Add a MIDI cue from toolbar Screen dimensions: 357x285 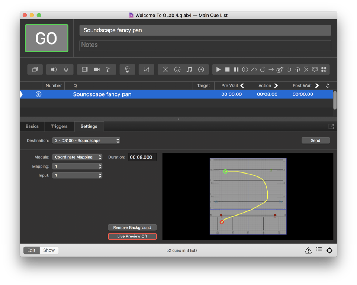point(177,69)
